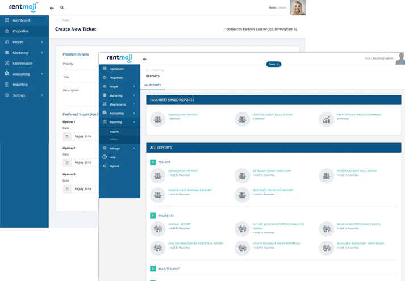Collapse the TENANT reports section
Viewport: 405px width, 281px height.
point(153,162)
